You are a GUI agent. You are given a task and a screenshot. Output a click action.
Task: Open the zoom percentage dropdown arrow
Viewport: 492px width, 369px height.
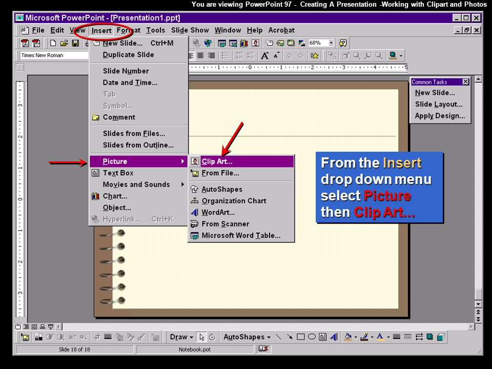(331, 43)
